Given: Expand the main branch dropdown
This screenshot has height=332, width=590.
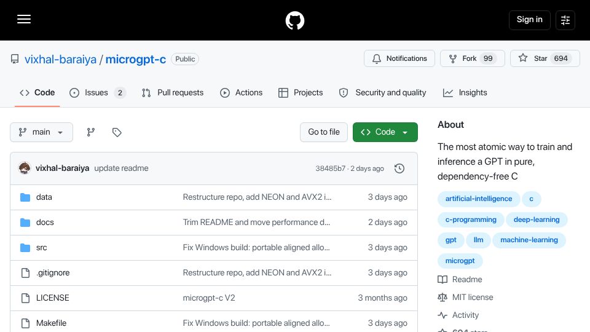Looking at the screenshot, I should [41, 132].
